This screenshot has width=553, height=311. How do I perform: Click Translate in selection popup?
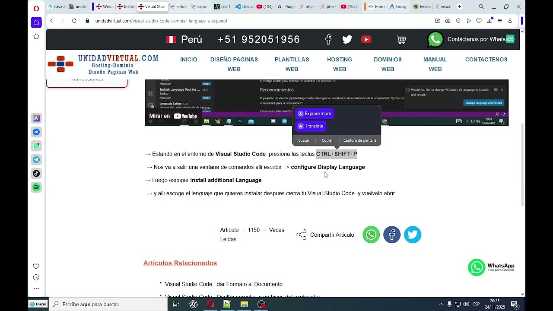(311, 126)
